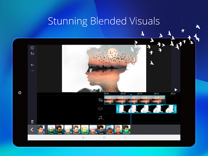The height and width of the screenshot is (156, 208).
Task: Choose the Normal blend mode thumbnail
Action: click(x=41, y=130)
